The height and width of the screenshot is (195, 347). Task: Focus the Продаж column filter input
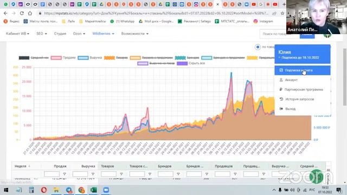tap(52, 174)
